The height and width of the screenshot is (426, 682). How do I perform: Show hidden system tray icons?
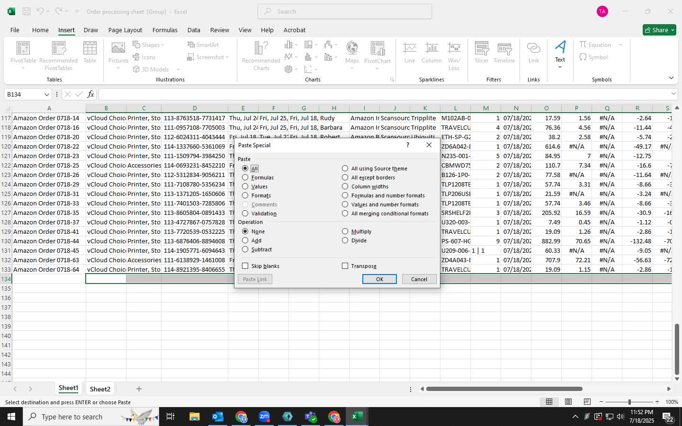tap(575, 417)
